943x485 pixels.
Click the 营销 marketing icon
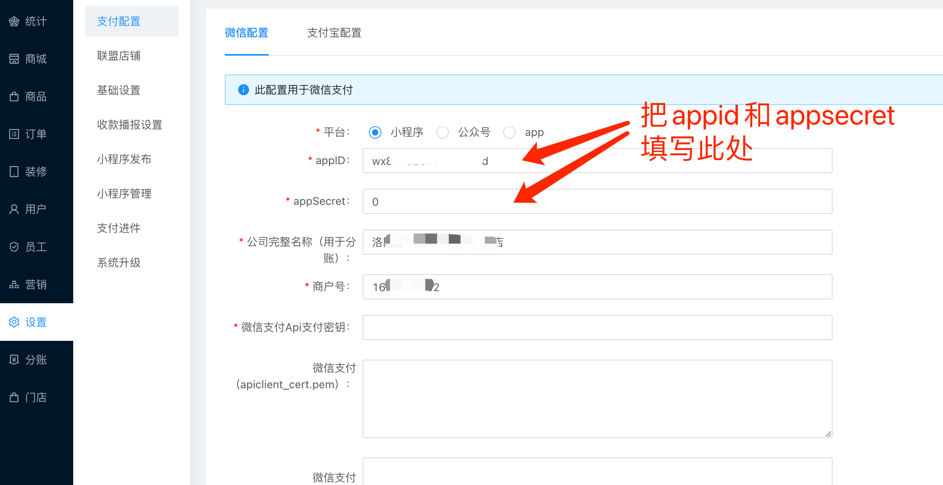click(14, 284)
